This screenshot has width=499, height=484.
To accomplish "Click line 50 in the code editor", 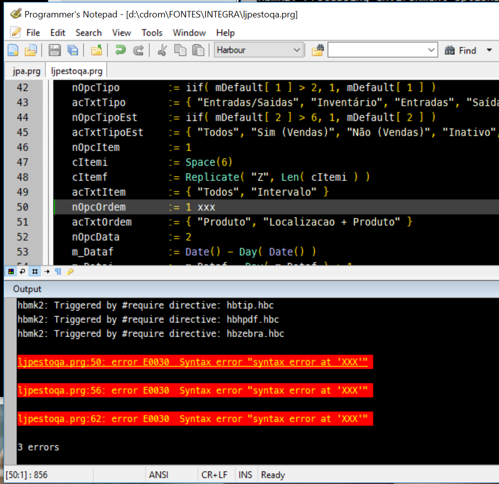I will (x=249, y=207).
